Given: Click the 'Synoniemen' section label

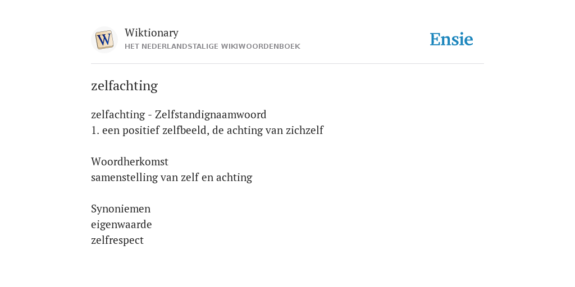Looking at the screenshot, I should pyautogui.click(x=121, y=209).
